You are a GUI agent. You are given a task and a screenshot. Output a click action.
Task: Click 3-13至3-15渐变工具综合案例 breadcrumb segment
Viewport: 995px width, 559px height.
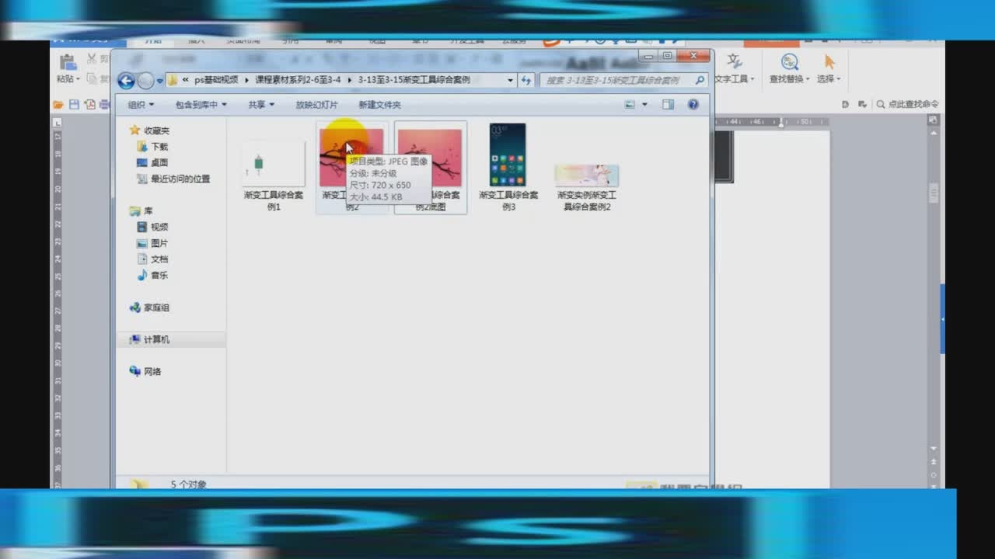tap(414, 80)
